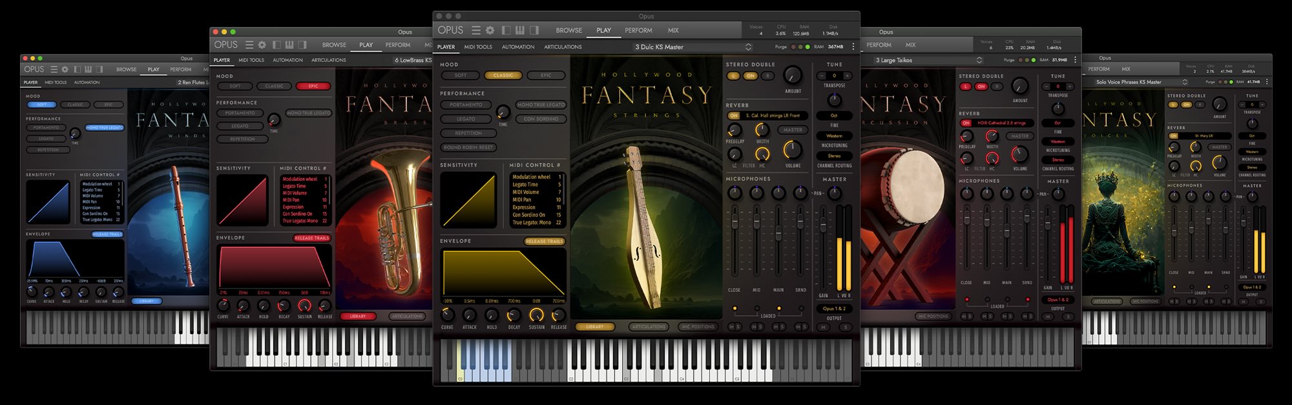Screen dimensions: 1292x405
Task: Open Solo Voice Phrases KS Master selector
Action: (1141, 82)
